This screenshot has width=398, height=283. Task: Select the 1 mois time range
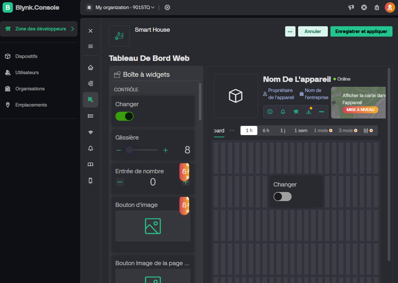pyautogui.click(x=323, y=130)
